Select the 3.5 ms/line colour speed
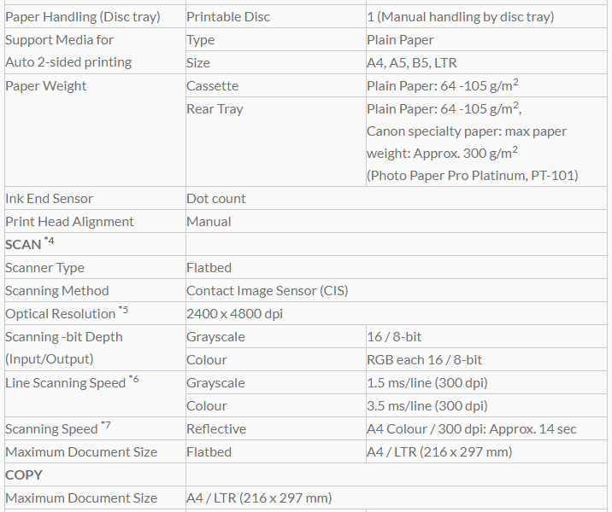The image size is (612, 512). coord(427,406)
